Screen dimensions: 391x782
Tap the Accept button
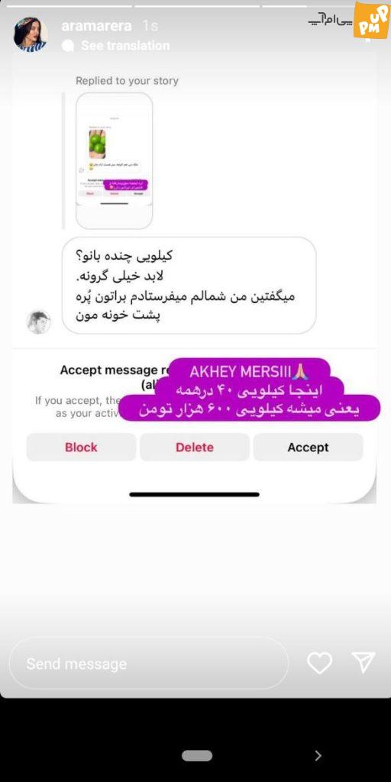[x=308, y=447]
